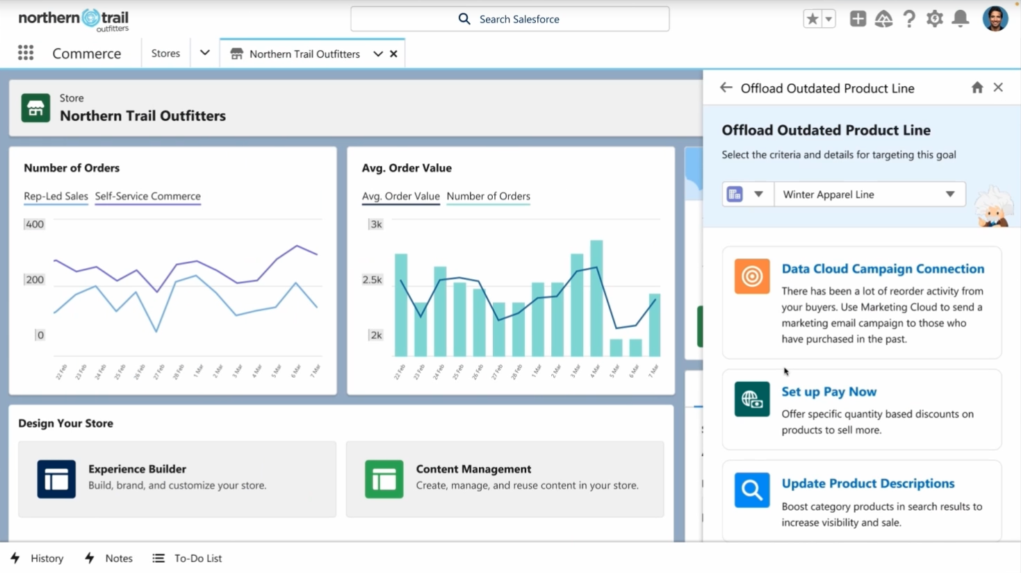Click the Commerce app name
This screenshot has width=1021, height=573.
point(87,53)
